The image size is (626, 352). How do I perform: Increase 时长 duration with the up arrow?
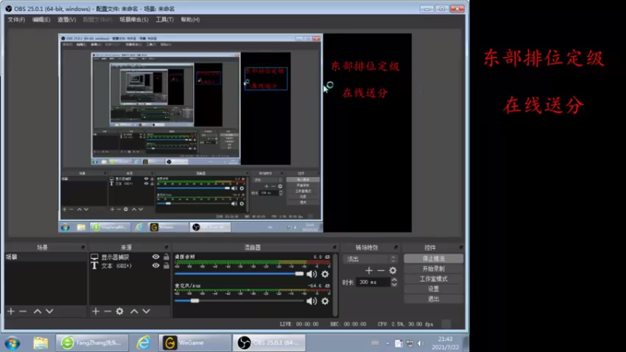click(394, 280)
